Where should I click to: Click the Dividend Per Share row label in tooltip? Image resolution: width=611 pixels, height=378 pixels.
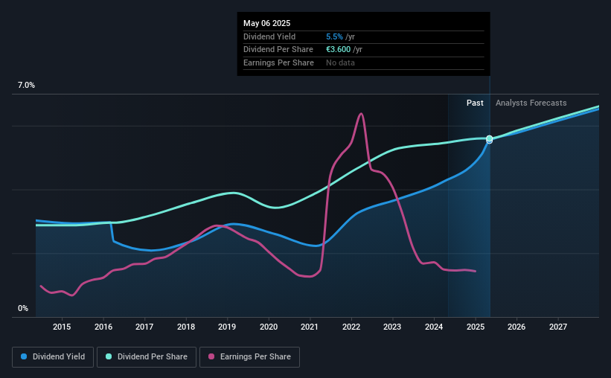click(x=278, y=50)
